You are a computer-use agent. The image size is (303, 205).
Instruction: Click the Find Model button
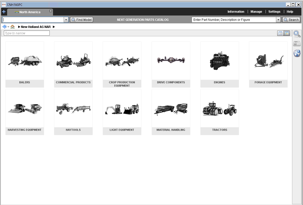coord(82,20)
